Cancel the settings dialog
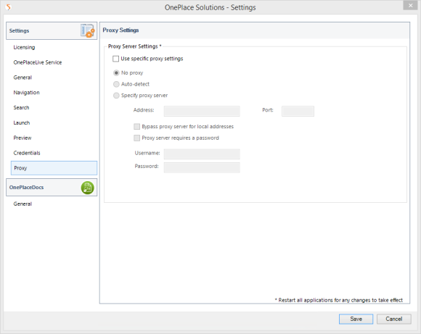 click(394, 319)
